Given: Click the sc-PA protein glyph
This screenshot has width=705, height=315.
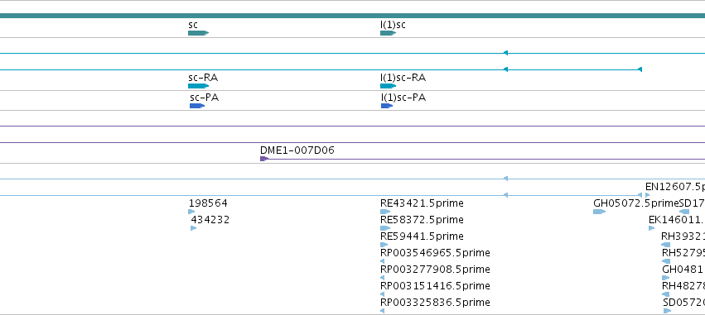Looking at the screenshot, I should pos(197,106).
